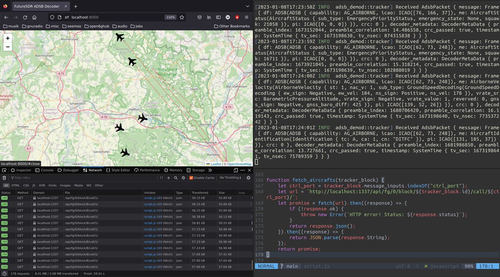Open the Pocket save icon

[x=200, y=17]
